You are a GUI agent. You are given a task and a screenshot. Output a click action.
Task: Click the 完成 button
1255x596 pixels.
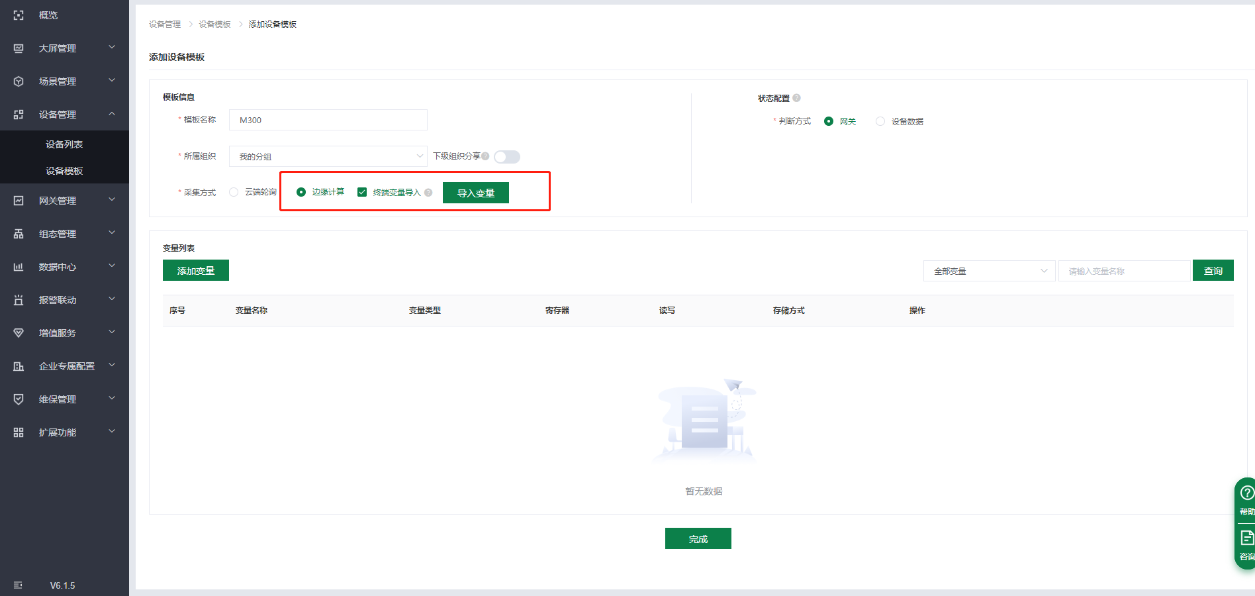coord(698,538)
